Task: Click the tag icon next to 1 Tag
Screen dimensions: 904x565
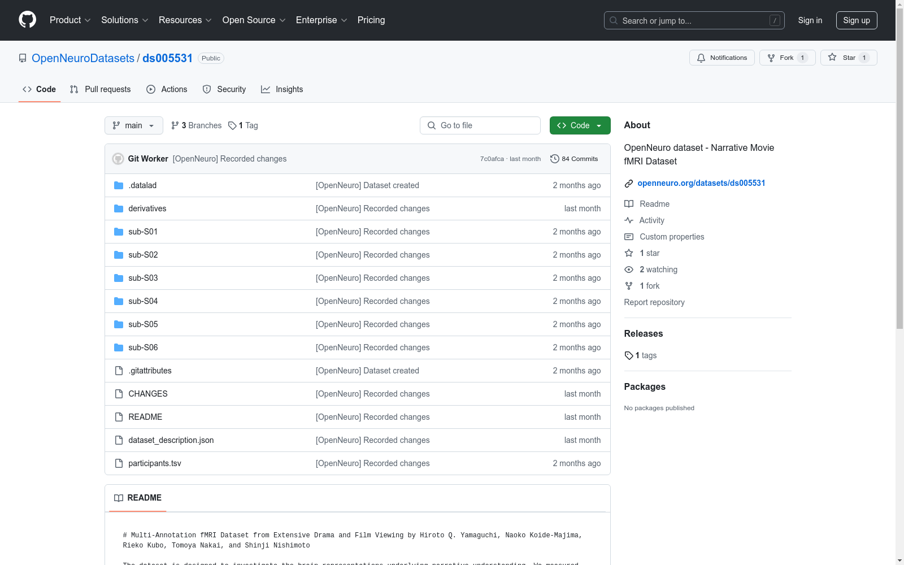Action: pyautogui.click(x=232, y=125)
